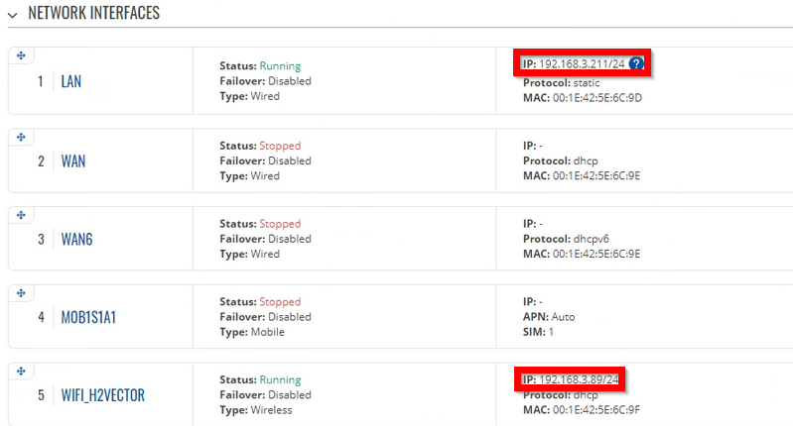Collapse the Network Interfaces section chevron
The image size is (793, 426).
pos(13,15)
